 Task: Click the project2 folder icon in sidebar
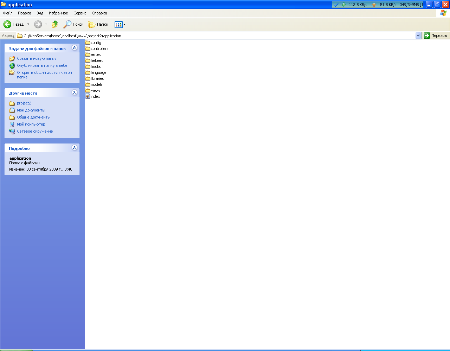pos(12,103)
